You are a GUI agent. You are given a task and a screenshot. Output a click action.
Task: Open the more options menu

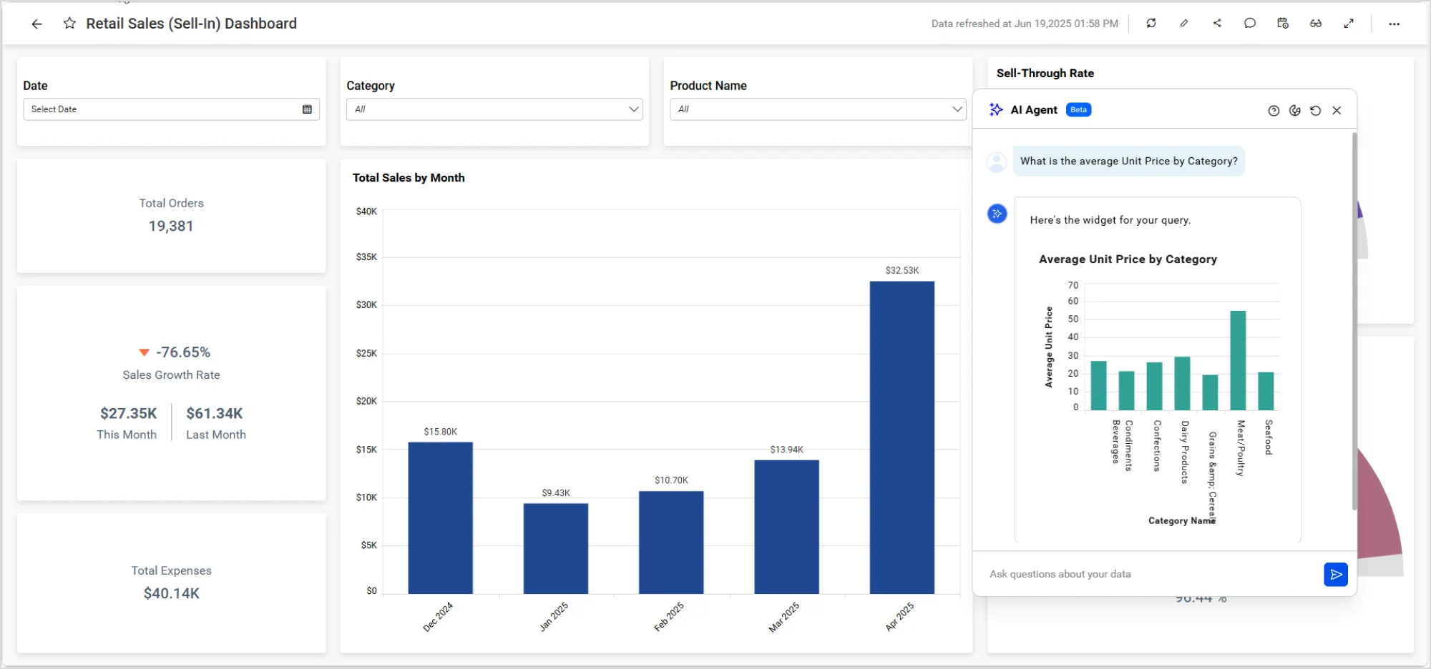coord(1394,24)
